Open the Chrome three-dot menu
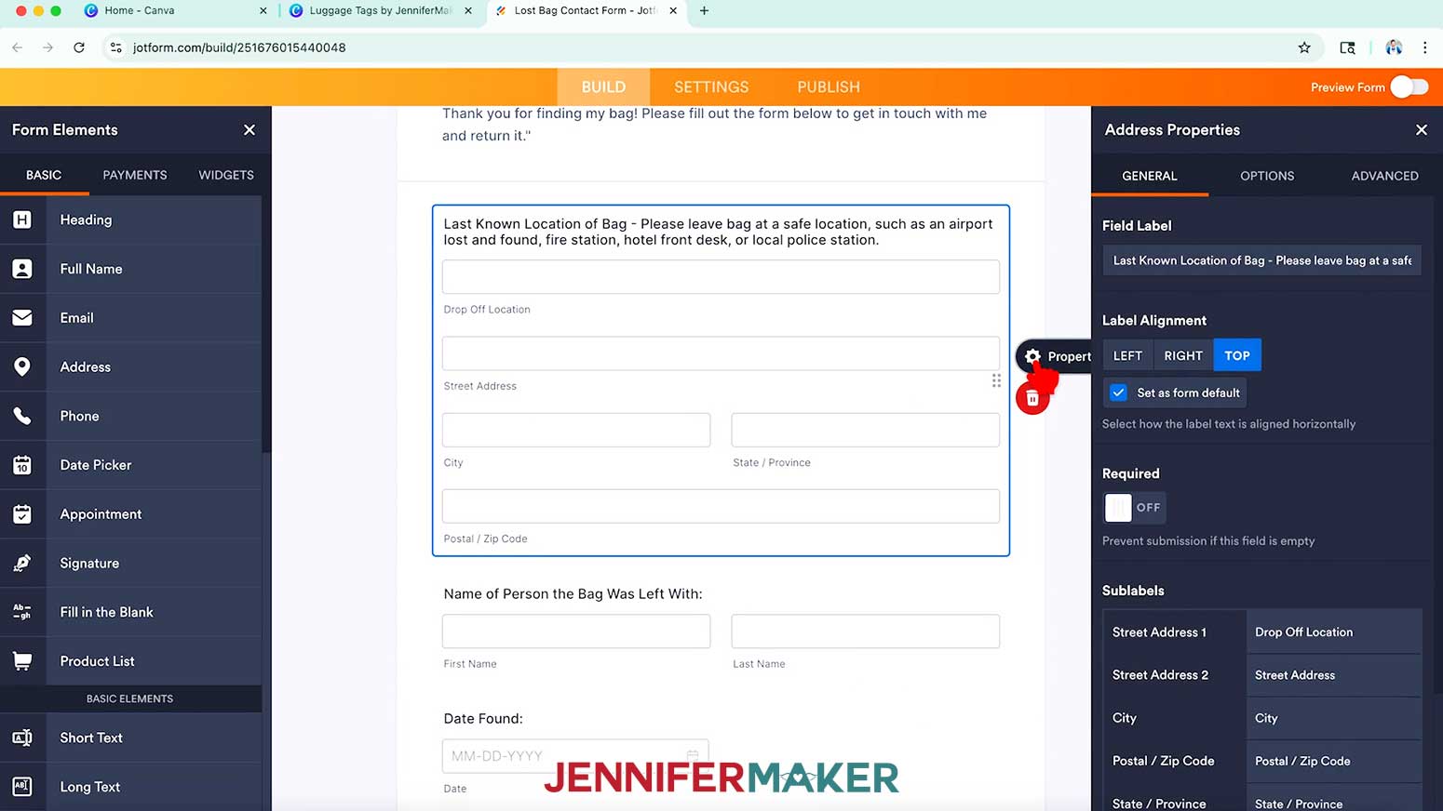 tap(1424, 47)
